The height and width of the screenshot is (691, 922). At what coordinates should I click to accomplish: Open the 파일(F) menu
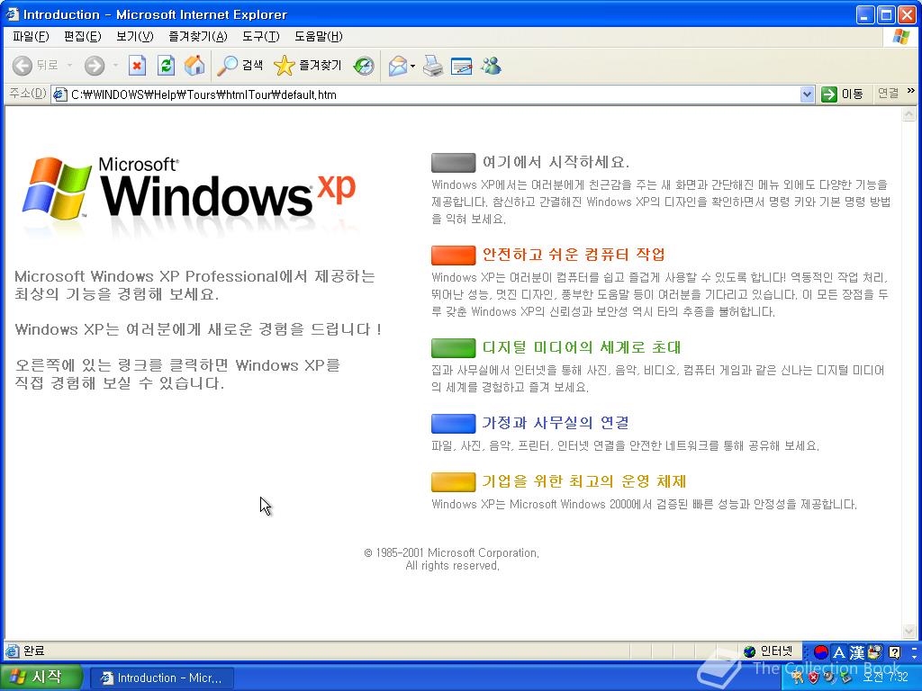pyautogui.click(x=31, y=36)
